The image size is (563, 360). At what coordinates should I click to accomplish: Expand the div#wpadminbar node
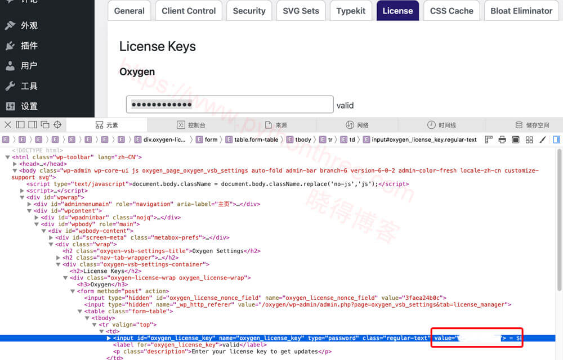pyautogui.click(x=36, y=217)
